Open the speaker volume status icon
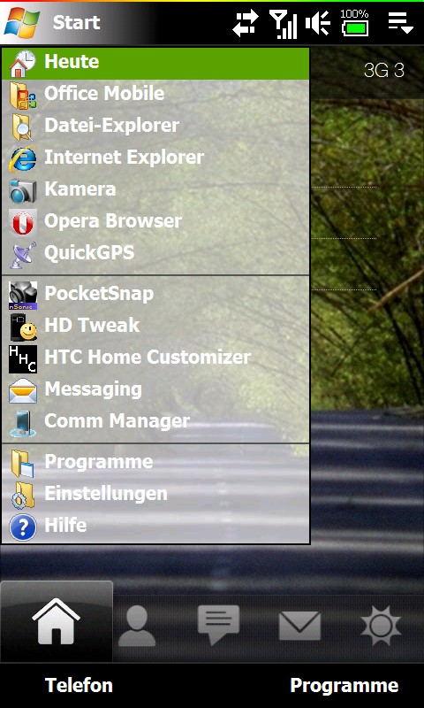This screenshot has width=424, height=708. tap(318, 23)
